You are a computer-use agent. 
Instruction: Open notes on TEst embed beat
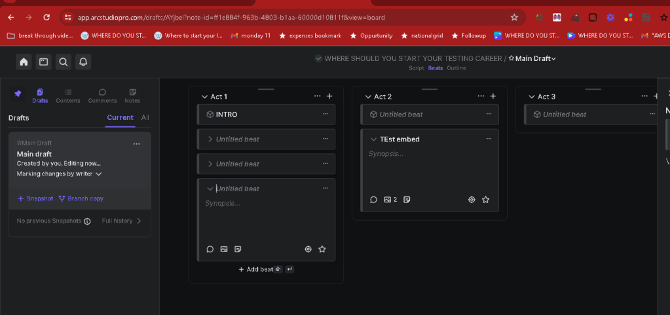click(407, 200)
